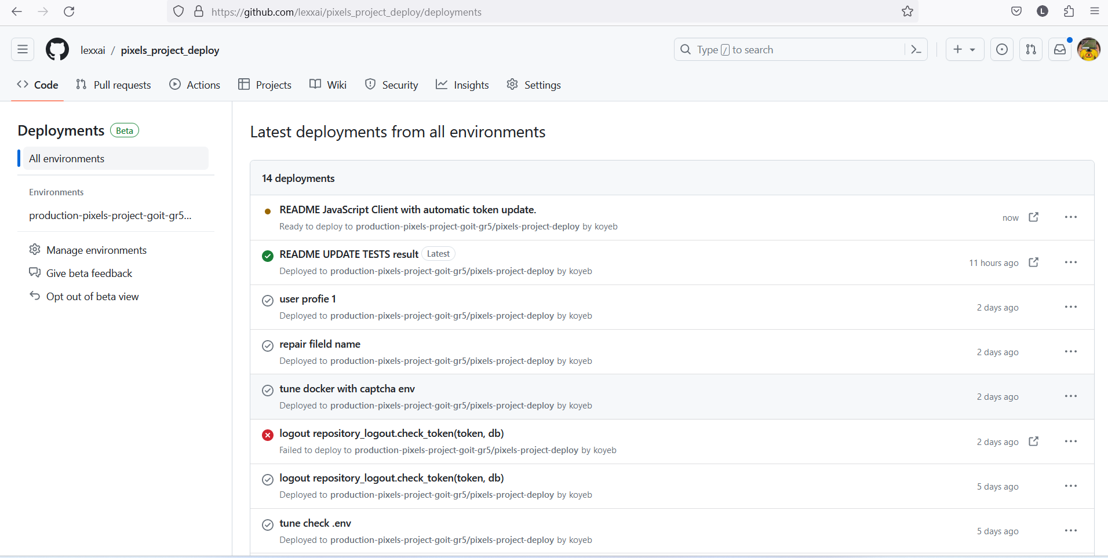Open the command palette icon

point(916,50)
